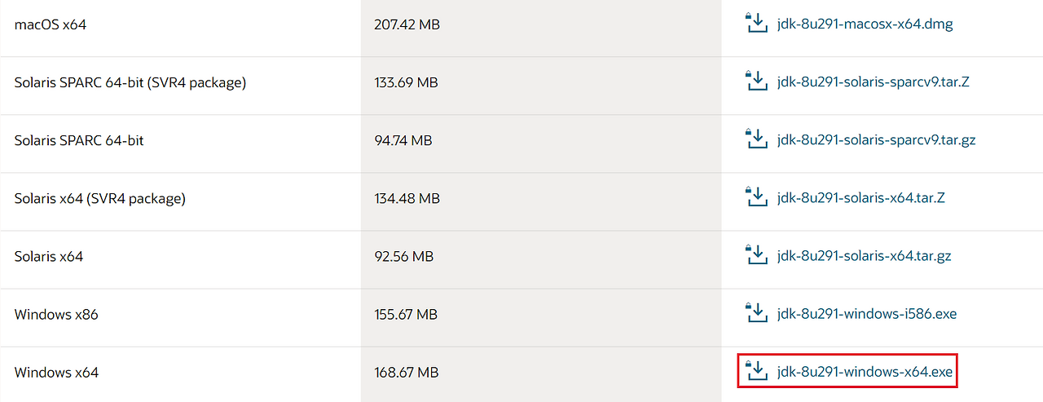Click download icon for macOS x64 dmg

tap(757, 23)
